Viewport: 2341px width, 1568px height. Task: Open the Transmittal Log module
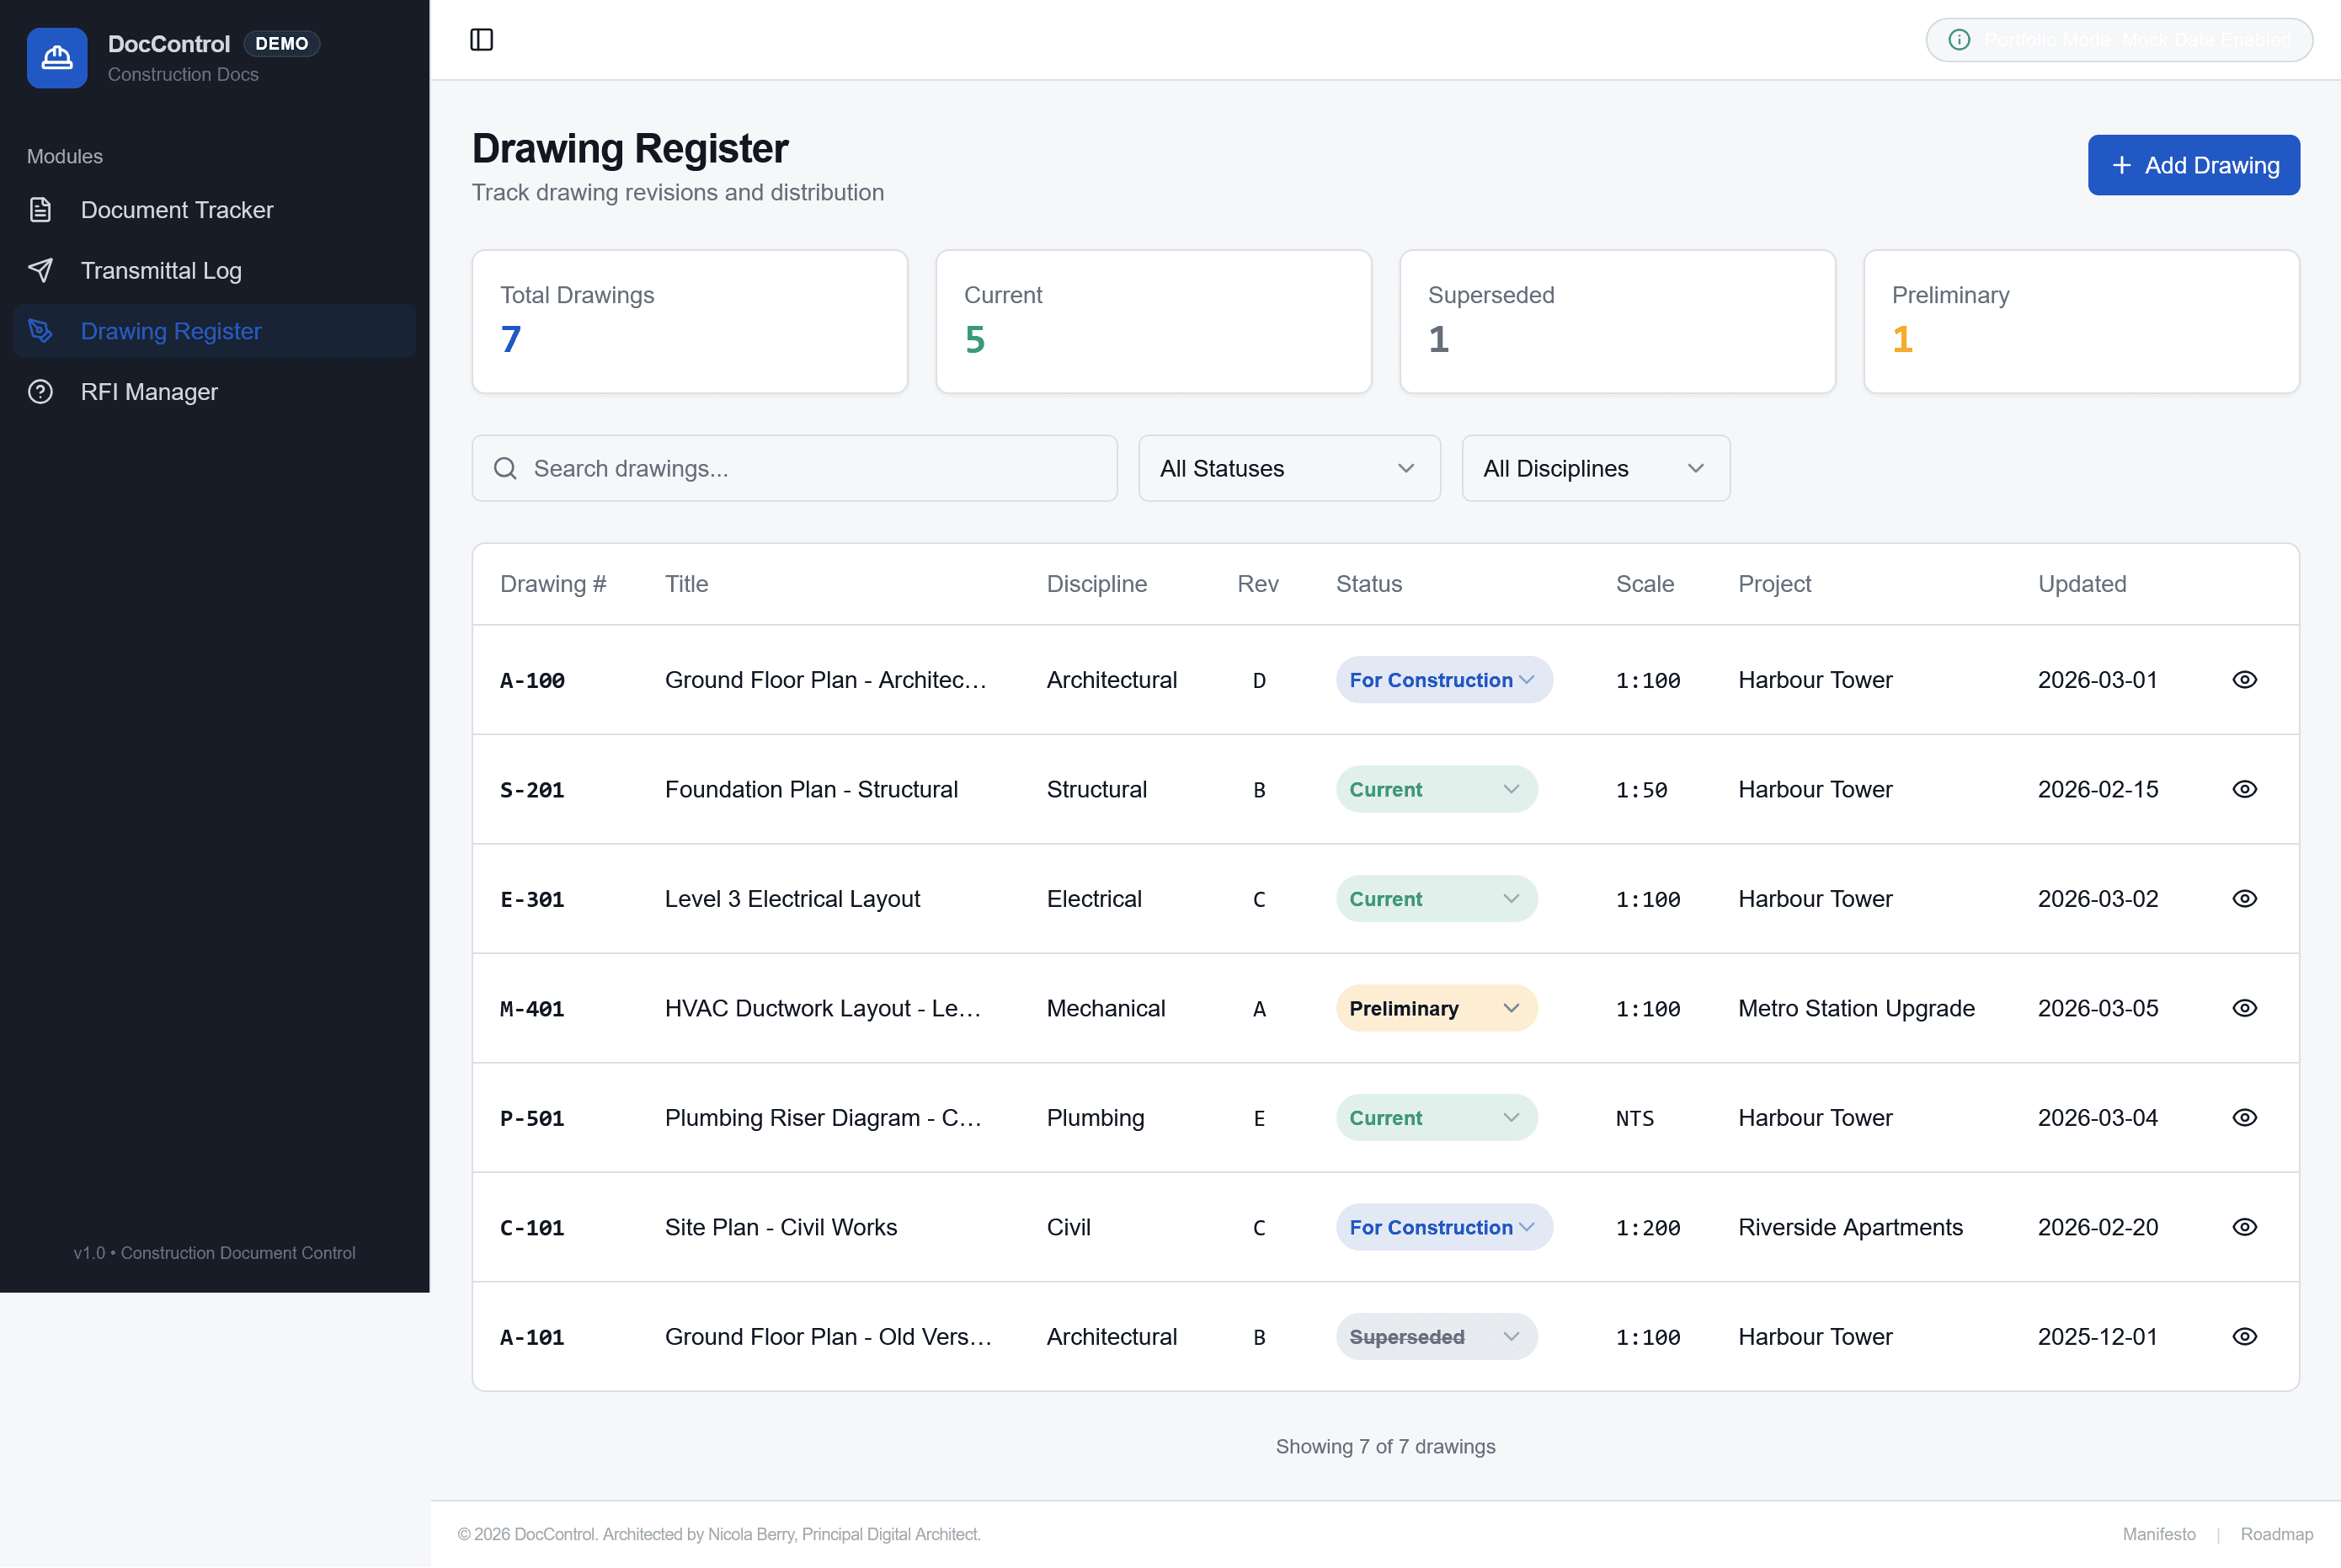pos(161,270)
